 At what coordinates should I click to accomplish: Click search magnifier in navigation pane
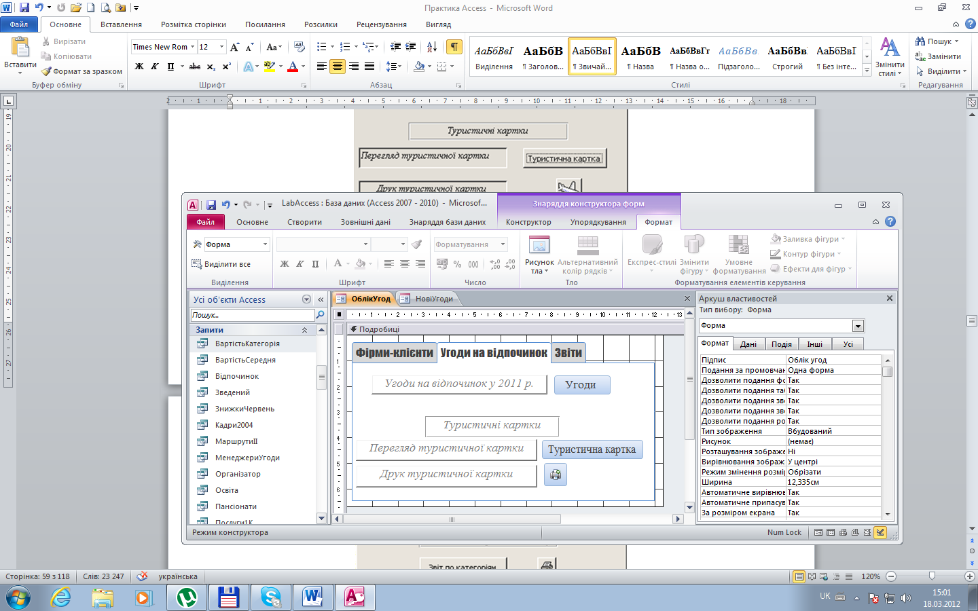click(321, 315)
